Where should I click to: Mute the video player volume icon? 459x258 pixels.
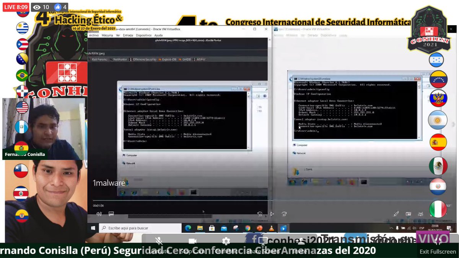pyautogui.click(x=99, y=214)
